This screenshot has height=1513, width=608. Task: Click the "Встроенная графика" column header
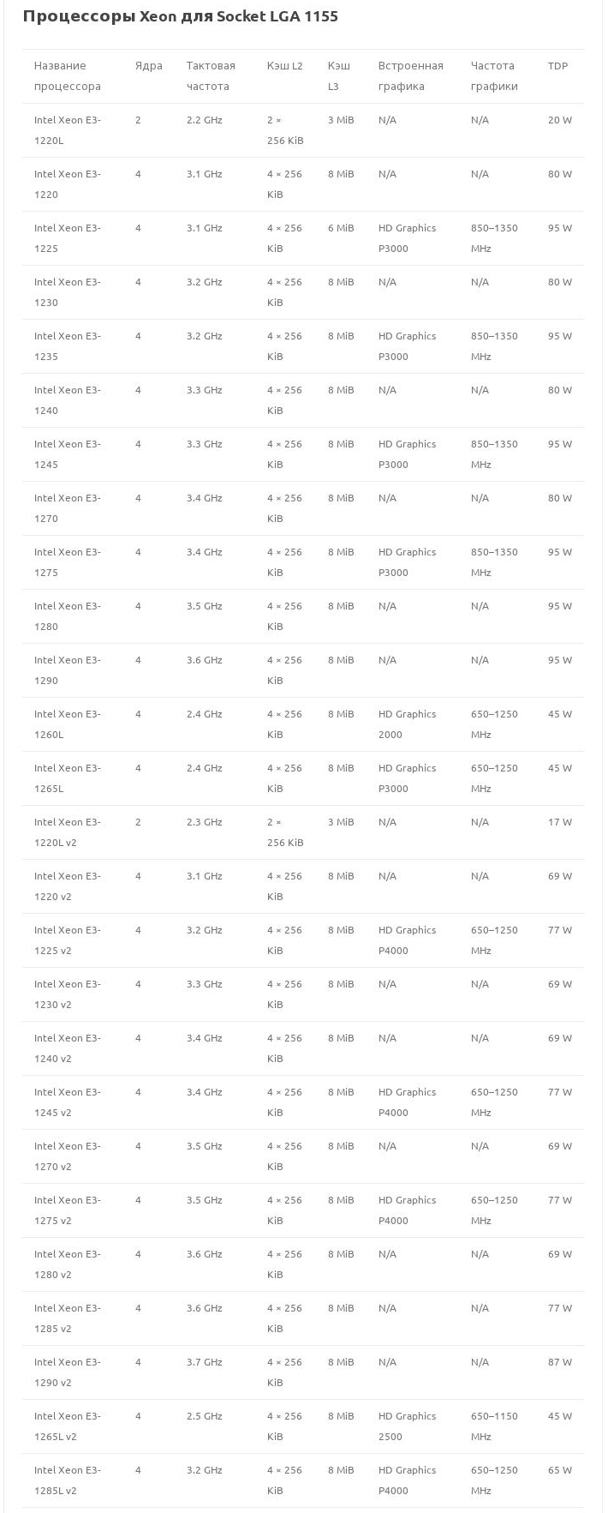tap(410, 76)
